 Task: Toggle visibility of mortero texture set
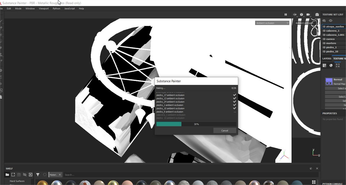[x=324, y=43]
